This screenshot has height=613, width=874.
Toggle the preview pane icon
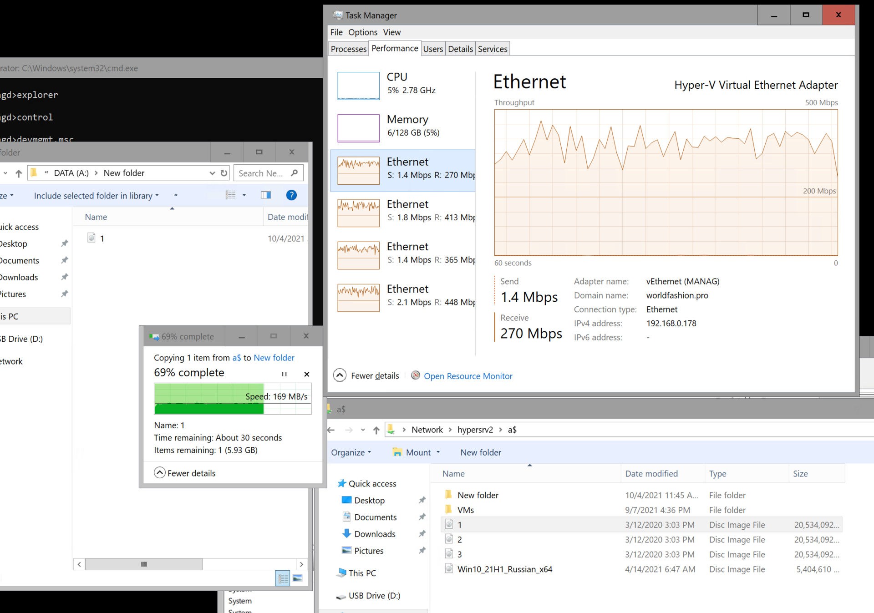[x=266, y=195]
